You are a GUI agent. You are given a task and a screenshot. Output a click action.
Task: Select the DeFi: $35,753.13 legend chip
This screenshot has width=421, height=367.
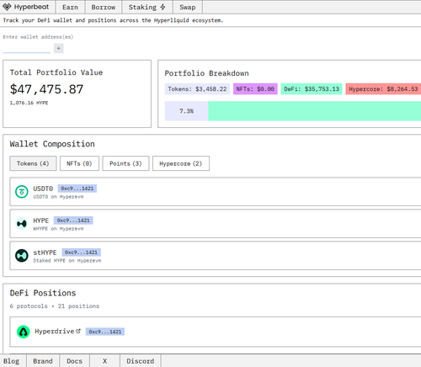(x=312, y=89)
